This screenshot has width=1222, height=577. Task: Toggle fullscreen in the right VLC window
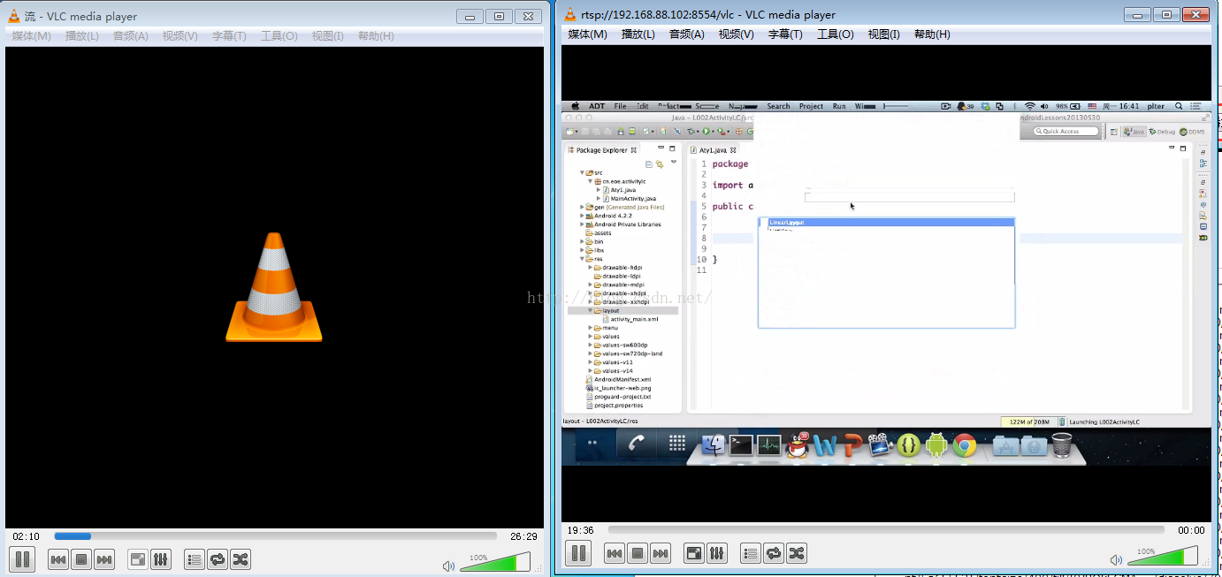[x=694, y=553]
